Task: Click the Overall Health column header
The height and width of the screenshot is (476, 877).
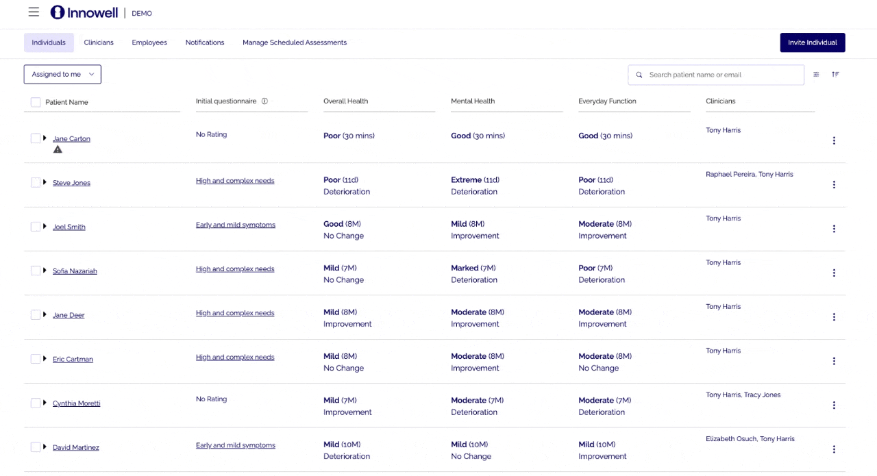Action: (x=346, y=101)
